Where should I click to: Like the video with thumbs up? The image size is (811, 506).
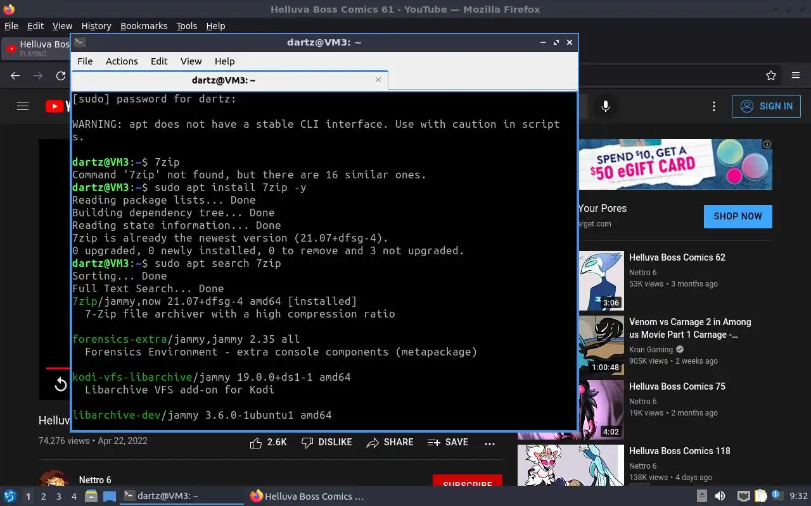[268, 443]
